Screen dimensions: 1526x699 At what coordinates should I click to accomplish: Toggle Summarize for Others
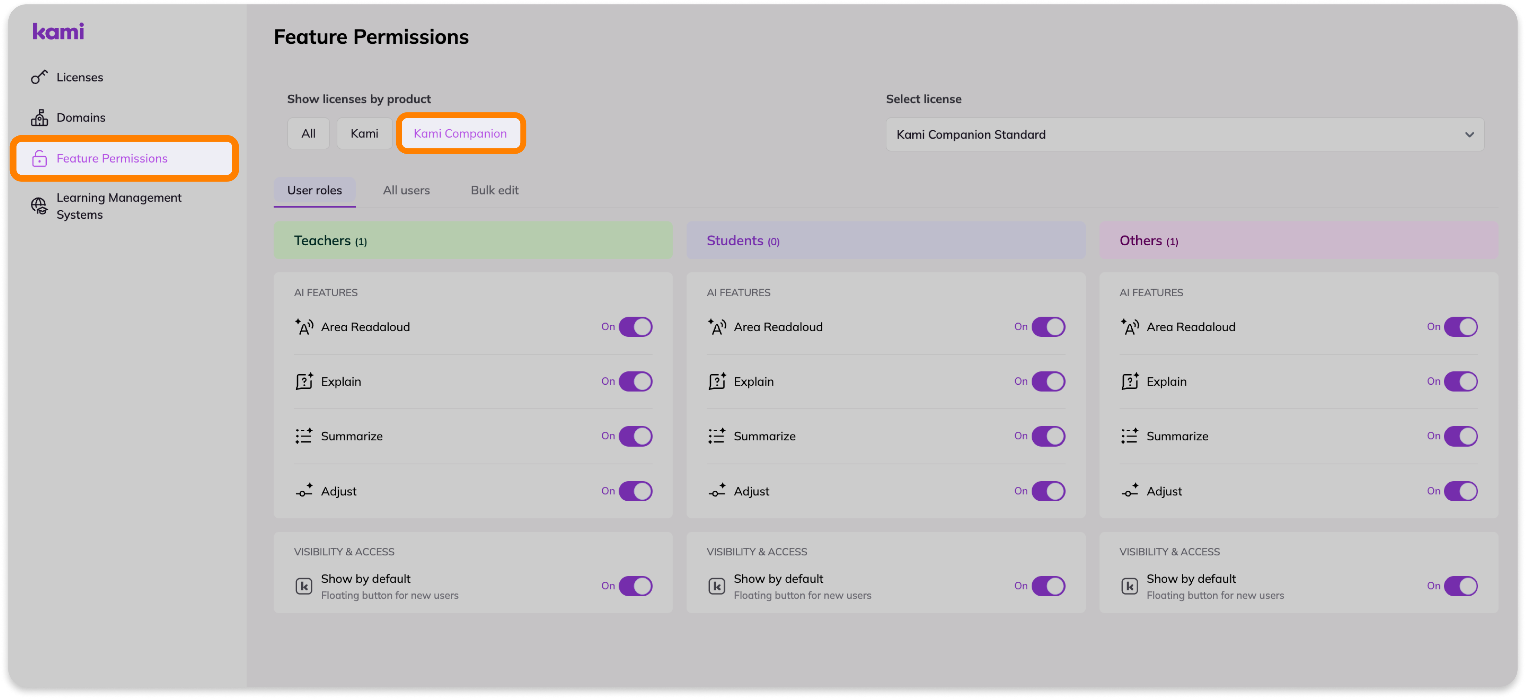1461,436
